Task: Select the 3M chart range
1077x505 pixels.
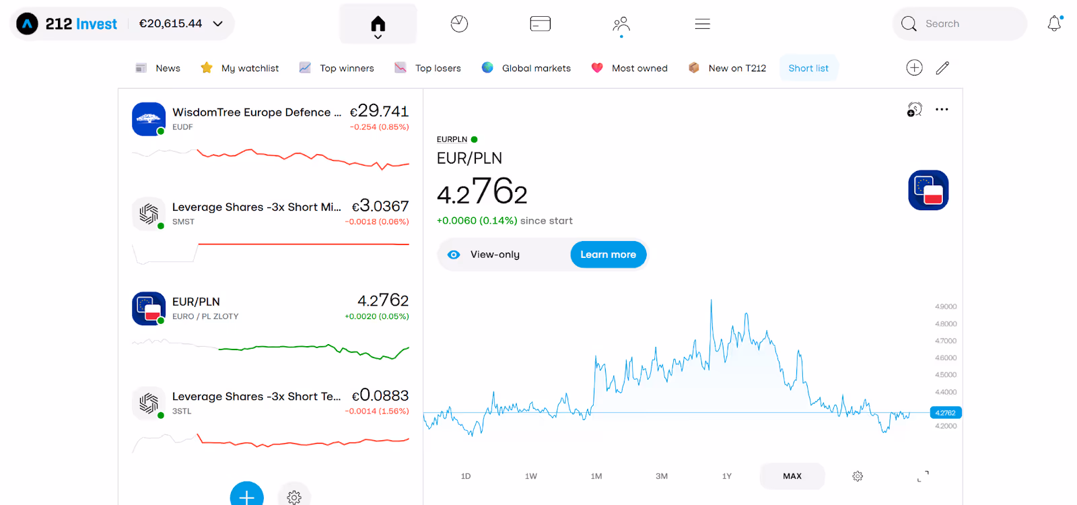Action: pos(662,476)
